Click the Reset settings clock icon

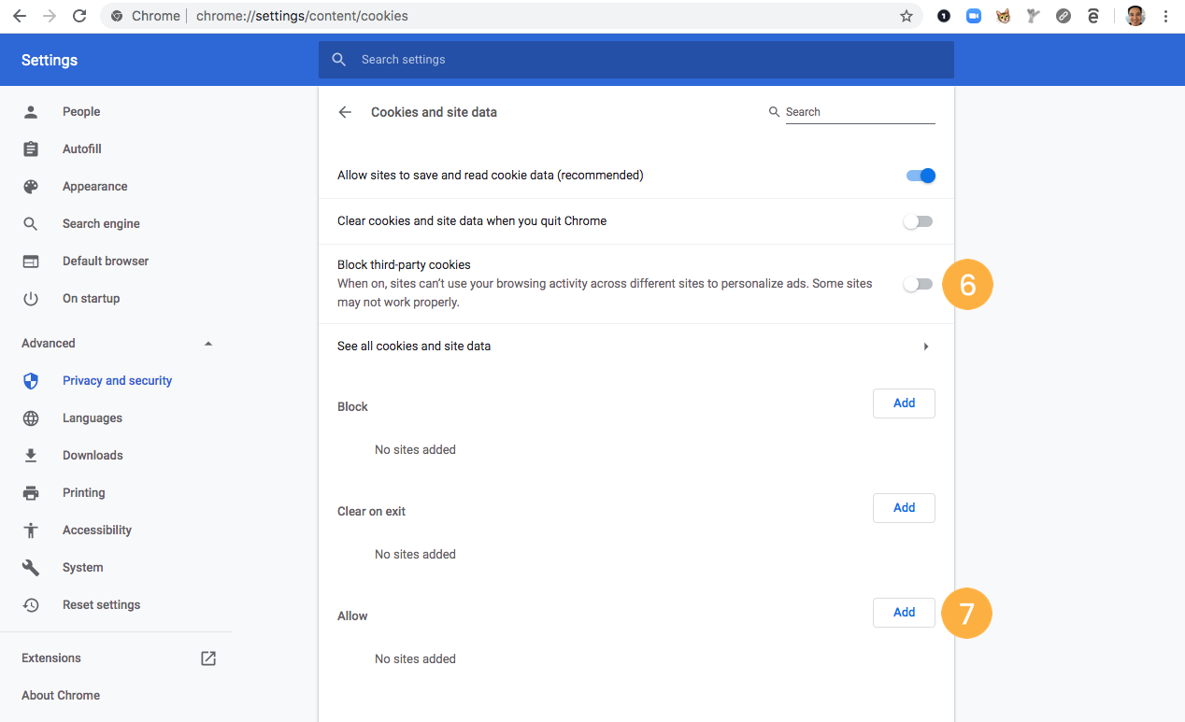tap(31, 605)
